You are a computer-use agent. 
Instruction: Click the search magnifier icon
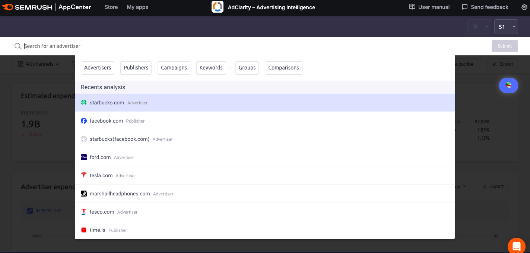[x=18, y=46]
